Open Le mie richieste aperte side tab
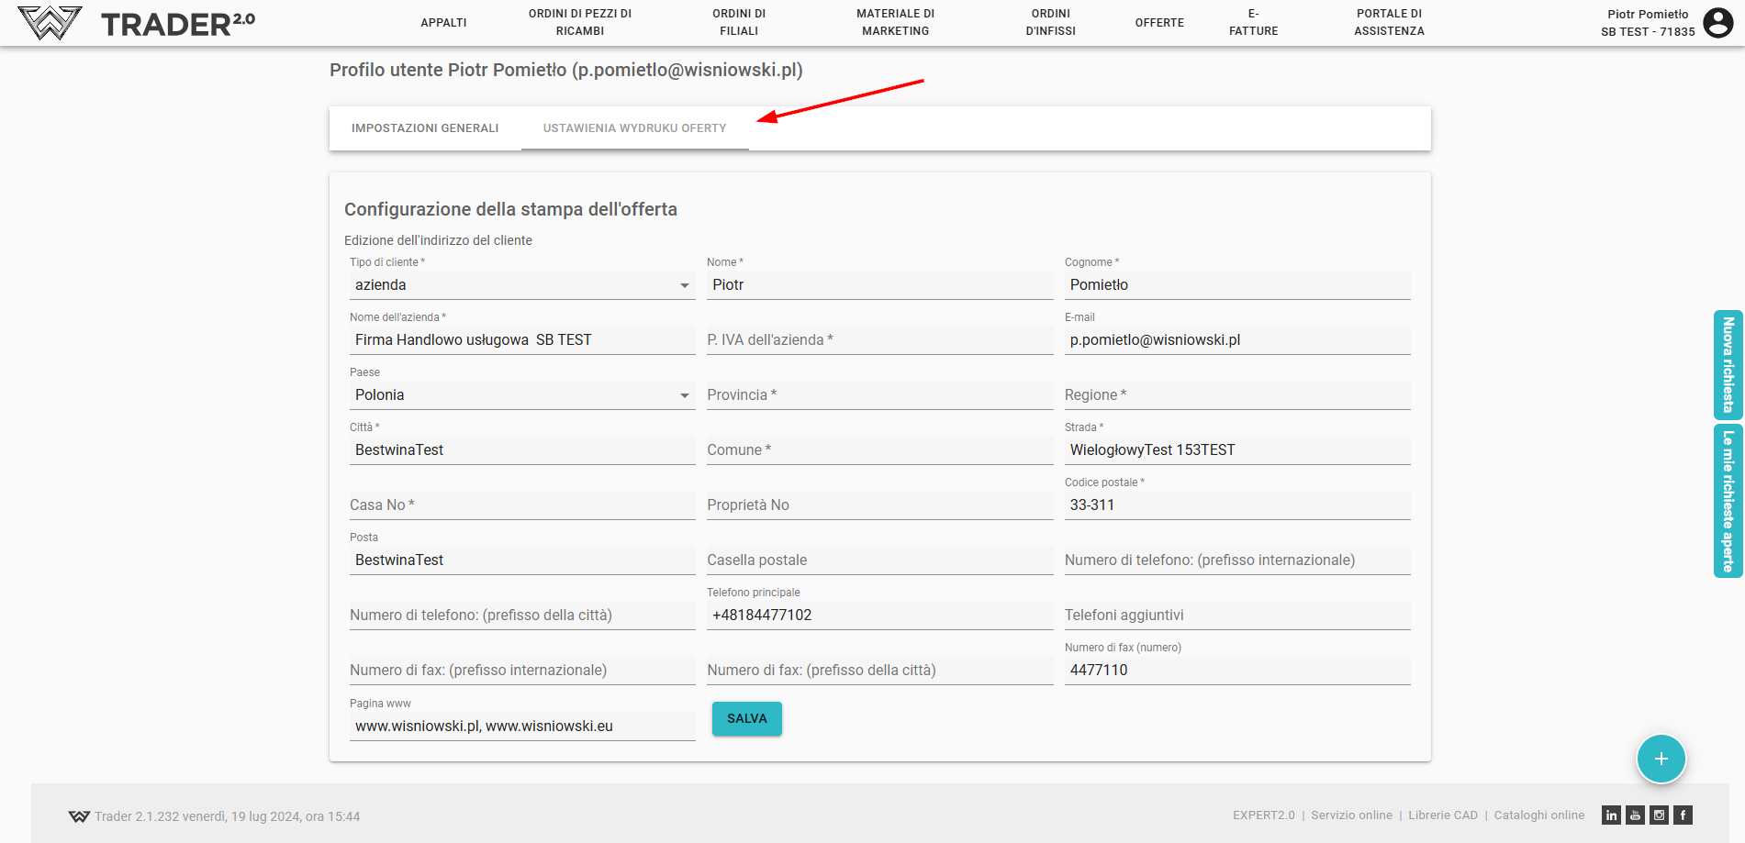 [1728, 501]
